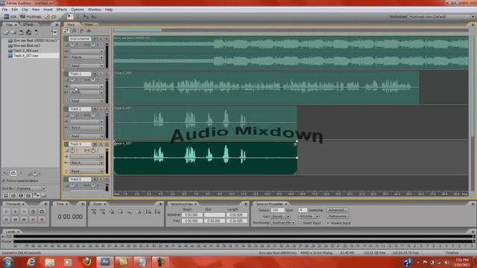Mute the Instrumental track
Viewport: 477px width, 268px height.
click(x=95, y=39)
